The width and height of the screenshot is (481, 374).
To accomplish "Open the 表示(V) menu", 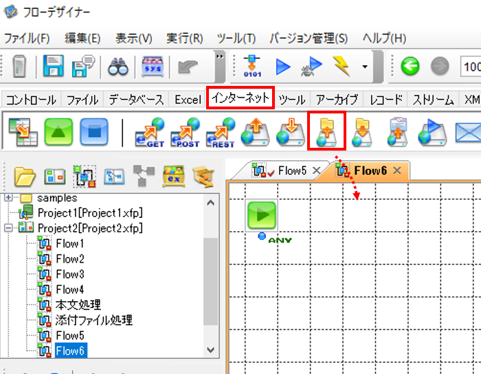I will [x=134, y=38].
